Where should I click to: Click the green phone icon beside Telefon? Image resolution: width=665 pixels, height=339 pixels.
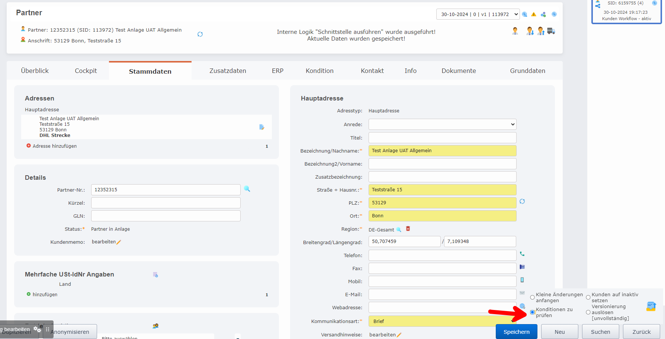tap(522, 254)
